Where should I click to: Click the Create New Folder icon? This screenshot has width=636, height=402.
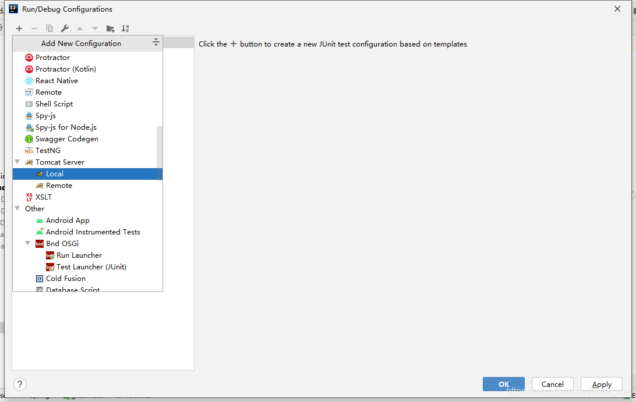pos(110,29)
